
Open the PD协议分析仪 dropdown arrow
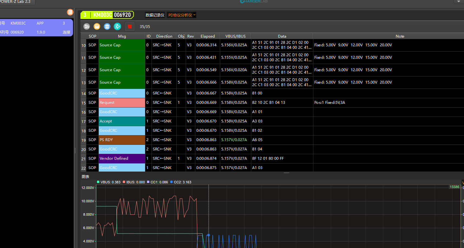click(x=194, y=15)
